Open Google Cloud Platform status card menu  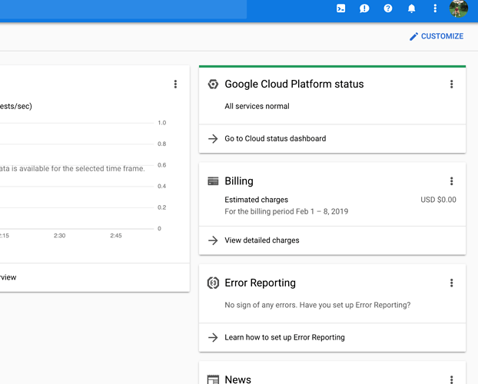pos(451,84)
